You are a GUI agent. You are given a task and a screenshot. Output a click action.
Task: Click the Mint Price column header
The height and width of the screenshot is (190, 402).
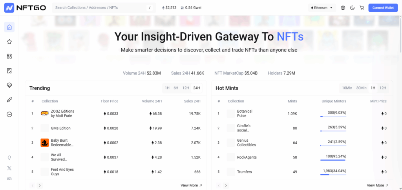(378, 101)
